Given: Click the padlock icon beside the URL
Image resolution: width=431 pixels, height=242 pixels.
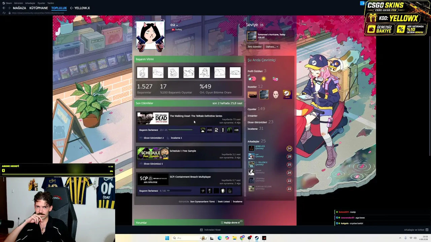Looking at the screenshot, I should click(9, 13).
